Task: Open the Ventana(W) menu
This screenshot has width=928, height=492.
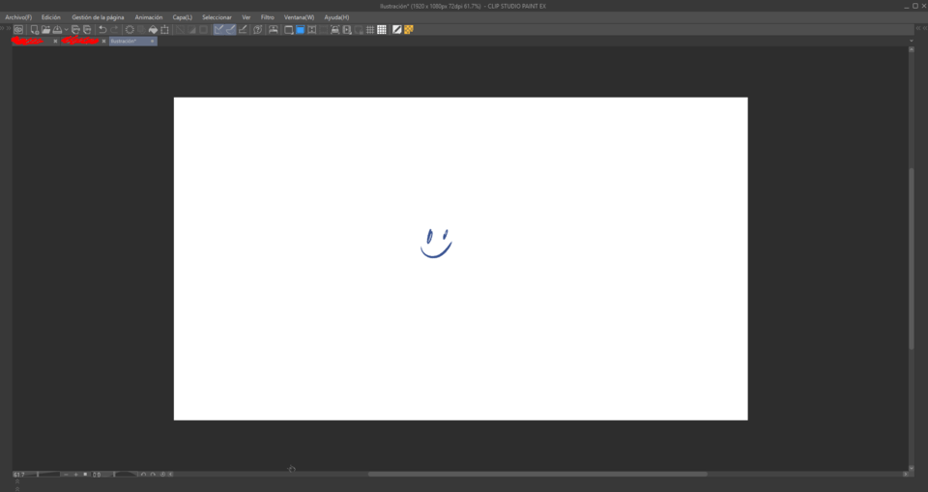Action: 299,17
